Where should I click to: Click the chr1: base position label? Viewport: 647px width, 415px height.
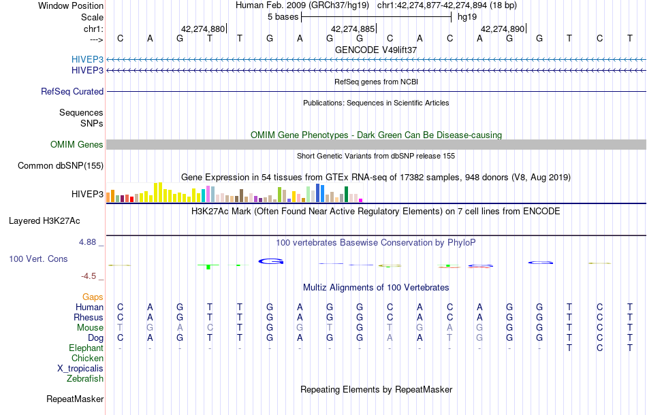tap(94, 29)
